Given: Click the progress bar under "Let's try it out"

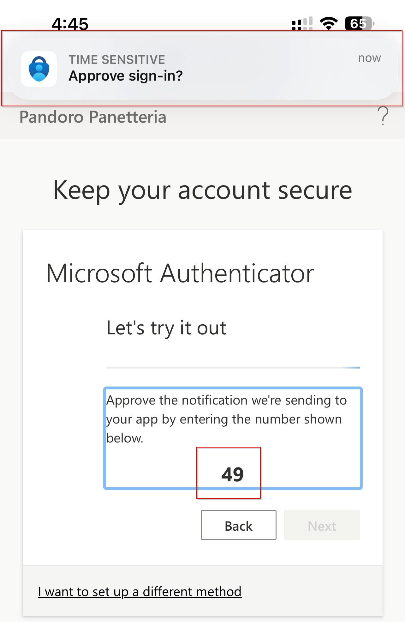Looking at the screenshot, I should coord(233,367).
